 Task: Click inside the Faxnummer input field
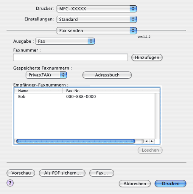pyautogui.click(x=70, y=57)
